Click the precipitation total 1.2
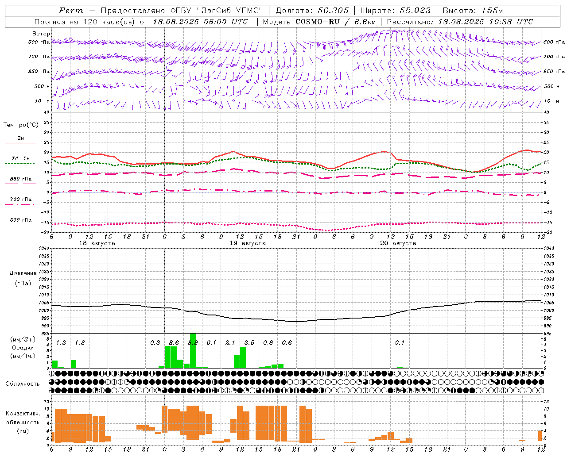567x453 pixels. tap(61, 343)
